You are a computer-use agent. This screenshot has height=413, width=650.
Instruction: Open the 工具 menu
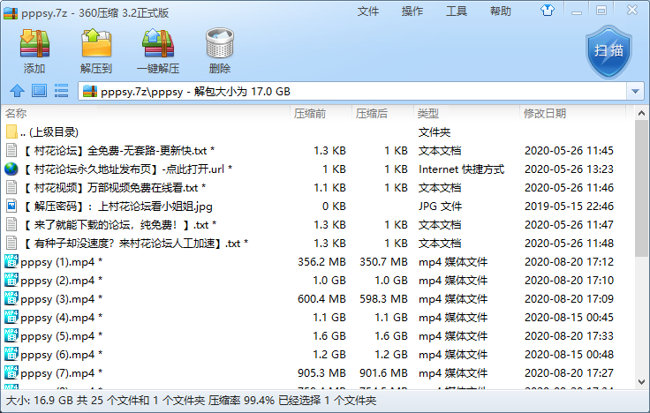click(457, 11)
